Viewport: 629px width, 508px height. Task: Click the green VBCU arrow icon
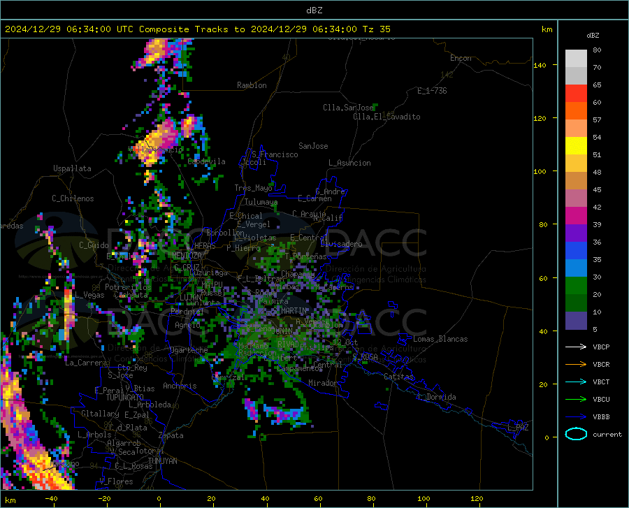(576, 400)
